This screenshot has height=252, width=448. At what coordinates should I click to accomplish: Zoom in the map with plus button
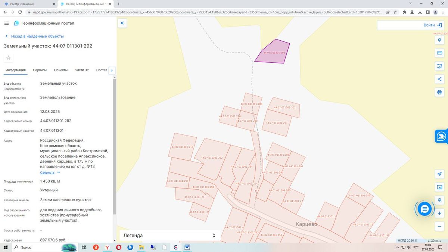click(439, 213)
